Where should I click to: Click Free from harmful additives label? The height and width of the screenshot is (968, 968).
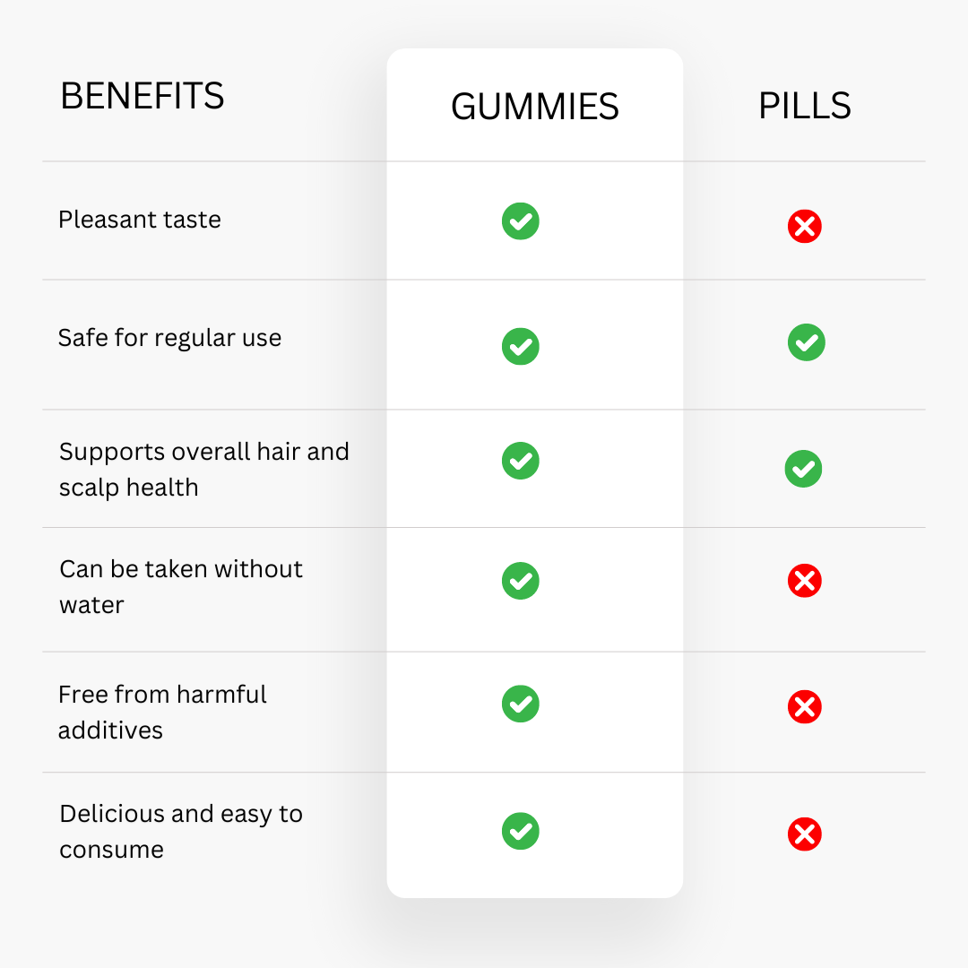coord(162,713)
